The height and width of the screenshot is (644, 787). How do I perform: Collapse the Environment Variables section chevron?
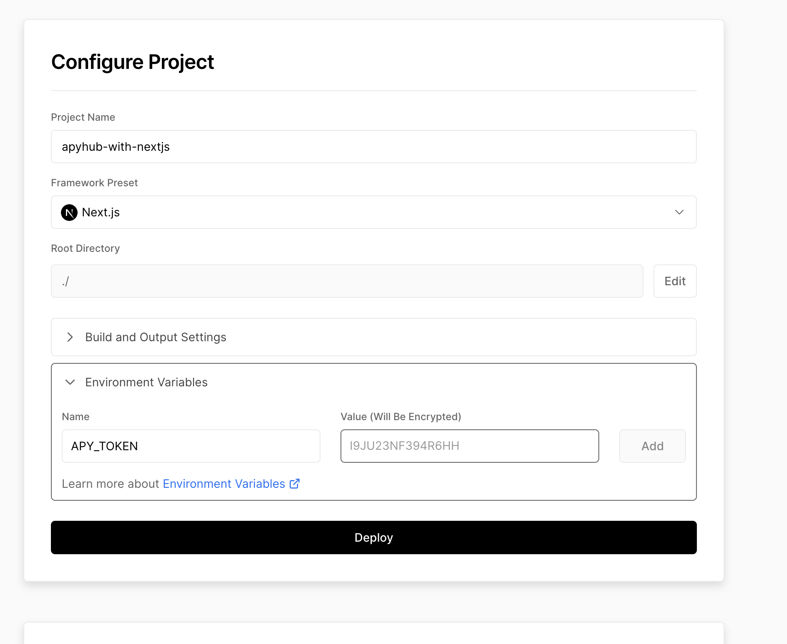point(70,382)
